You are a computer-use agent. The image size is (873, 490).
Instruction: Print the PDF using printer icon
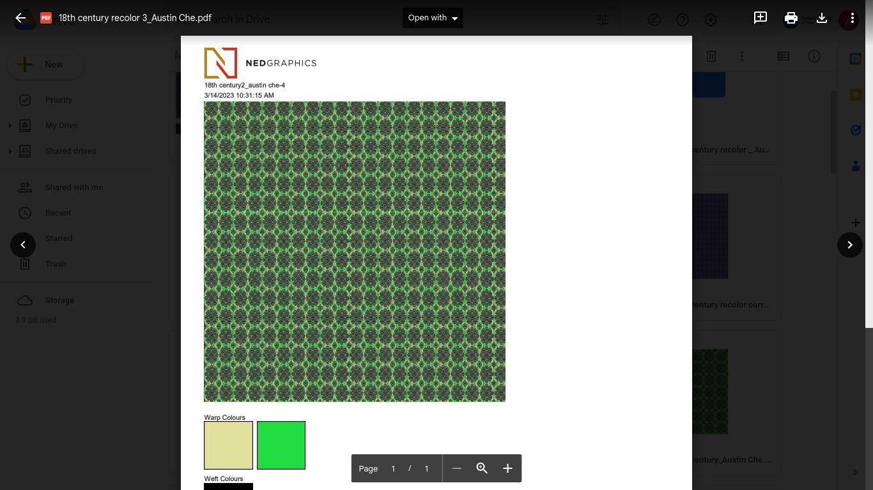tap(791, 18)
